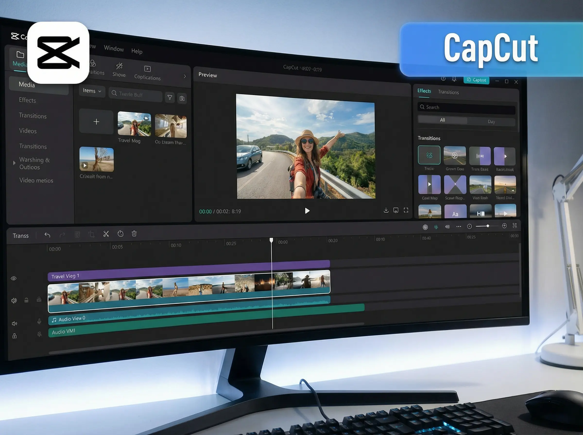Select the All filter in the Transitions panel

tap(442, 120)
